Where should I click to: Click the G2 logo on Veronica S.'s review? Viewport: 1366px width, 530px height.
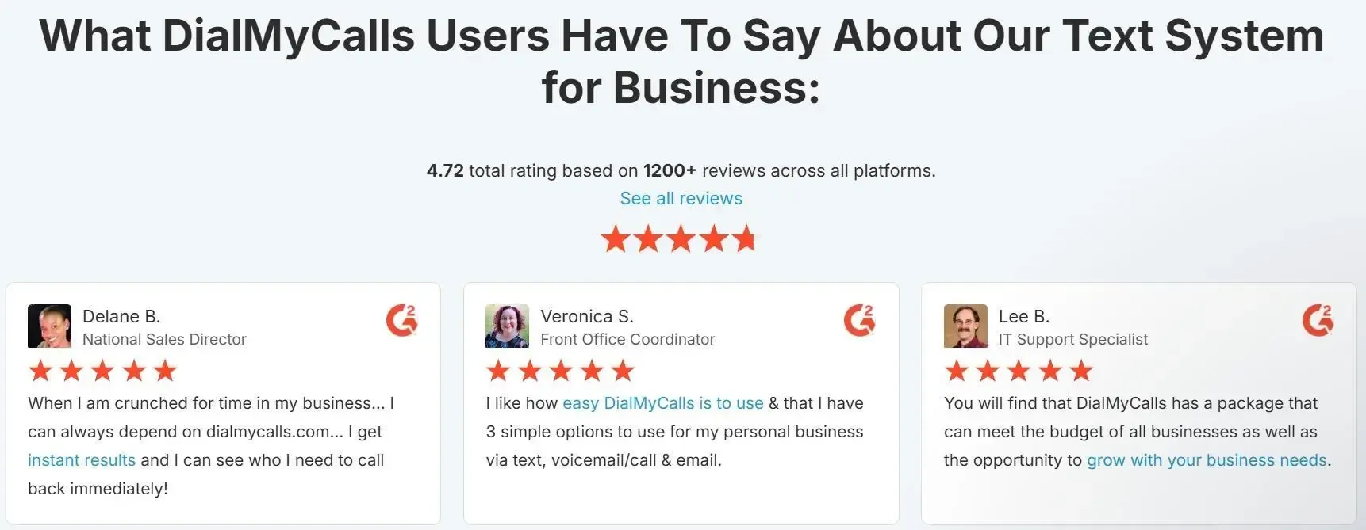coord(860,321)
